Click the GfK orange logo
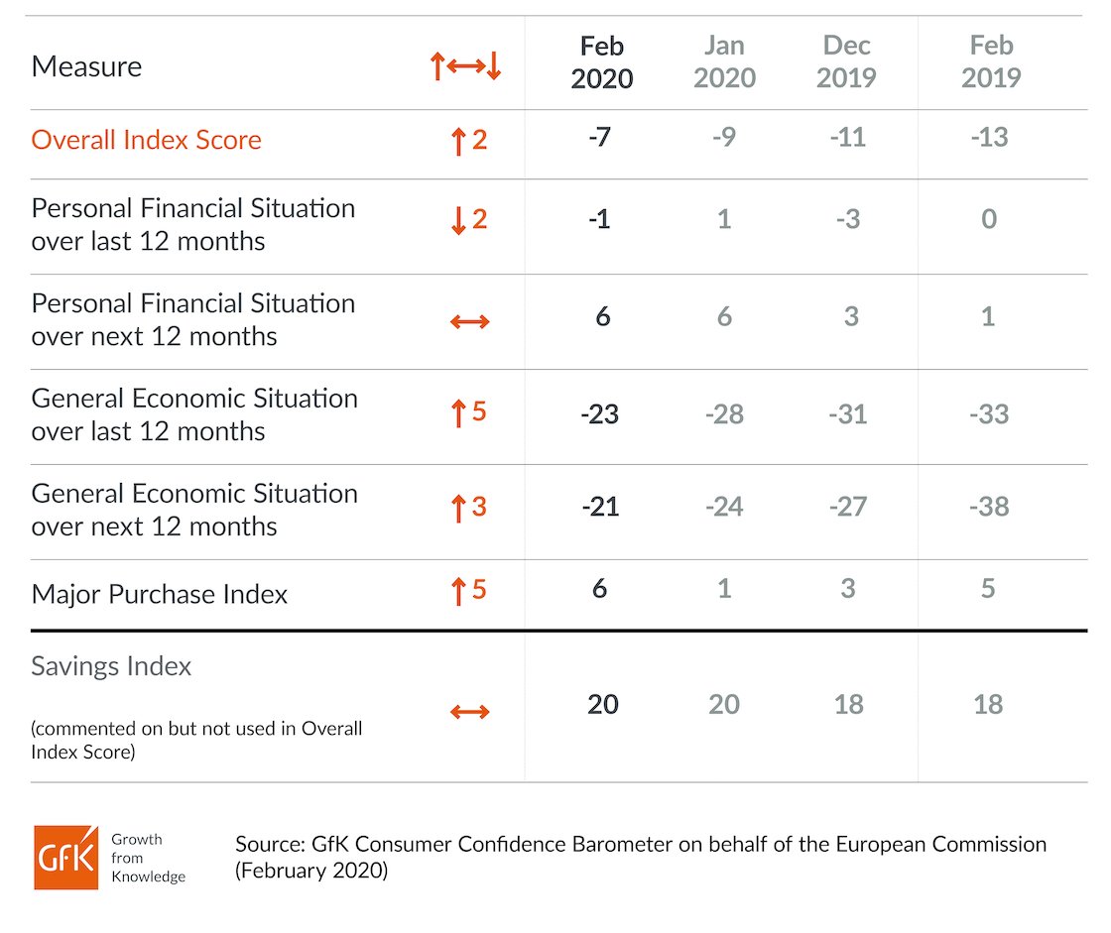This screenshot has height=933, width=1111. (65, 858)
